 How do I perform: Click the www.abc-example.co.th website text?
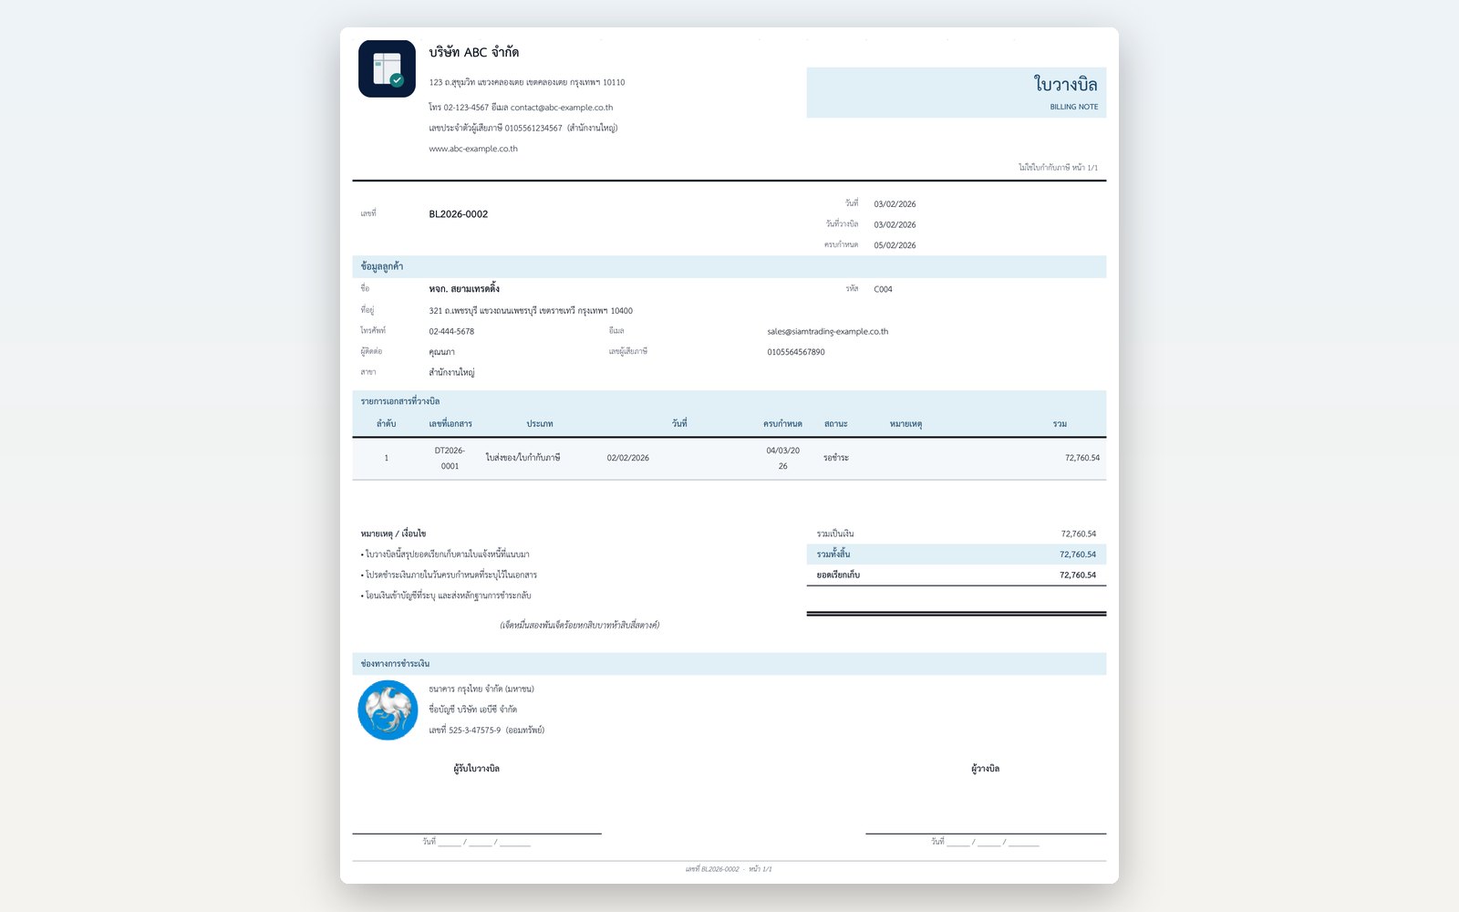(x=473, y=149)
